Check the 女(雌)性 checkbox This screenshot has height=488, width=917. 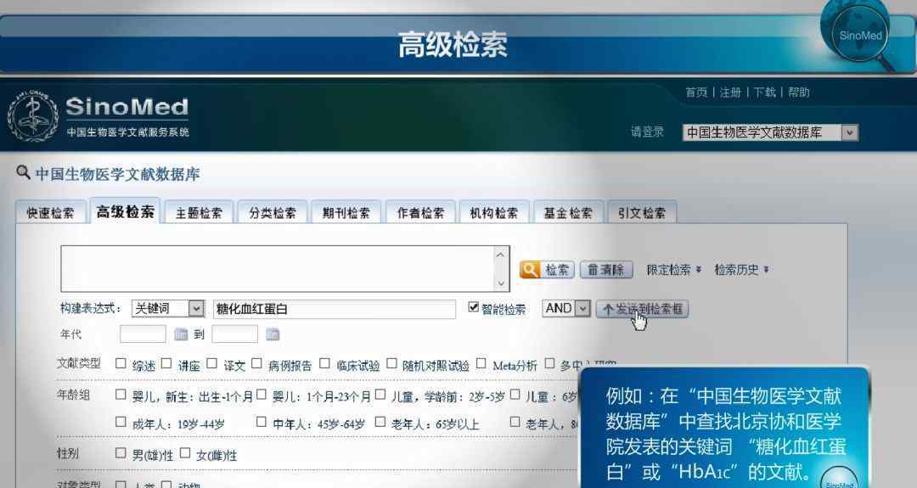[185, 453]
